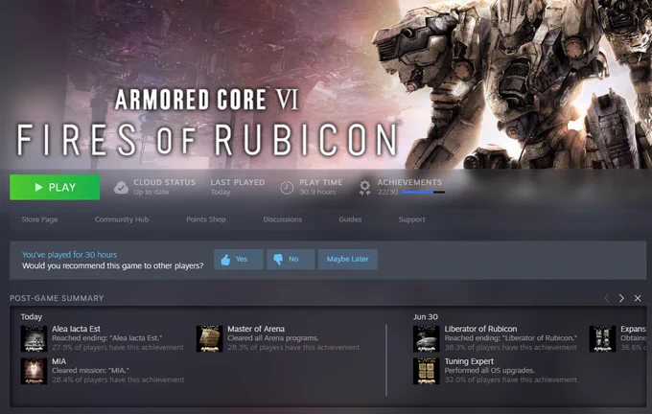Click the Jun 30 date label
652x414 pixels.
(426, 317)
